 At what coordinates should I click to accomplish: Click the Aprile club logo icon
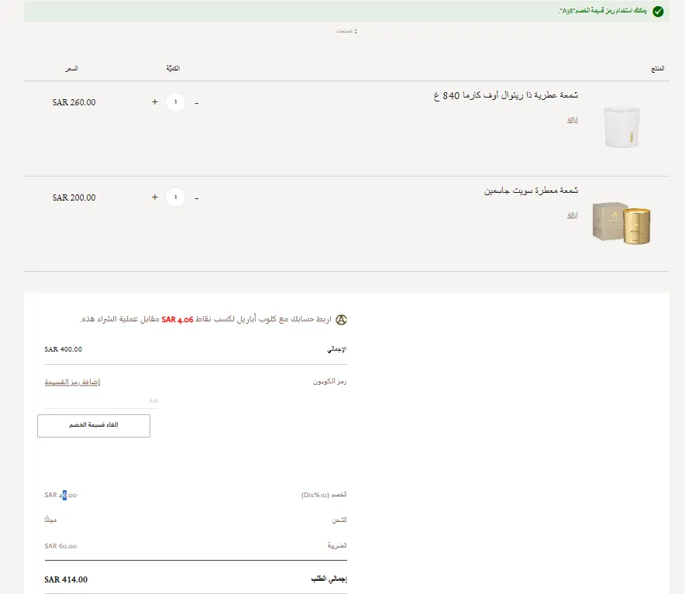click(341, 320)
